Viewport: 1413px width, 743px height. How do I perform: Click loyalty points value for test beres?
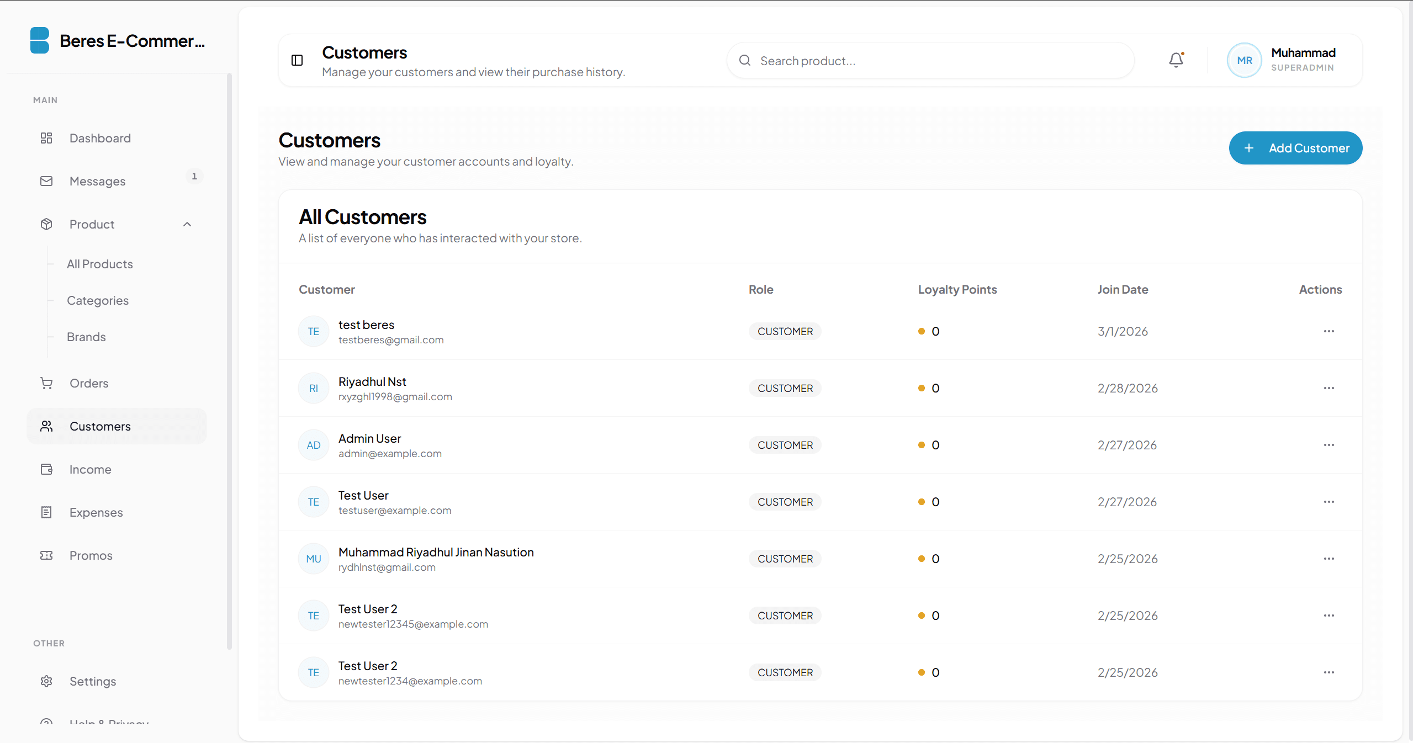tap(935, 331)
